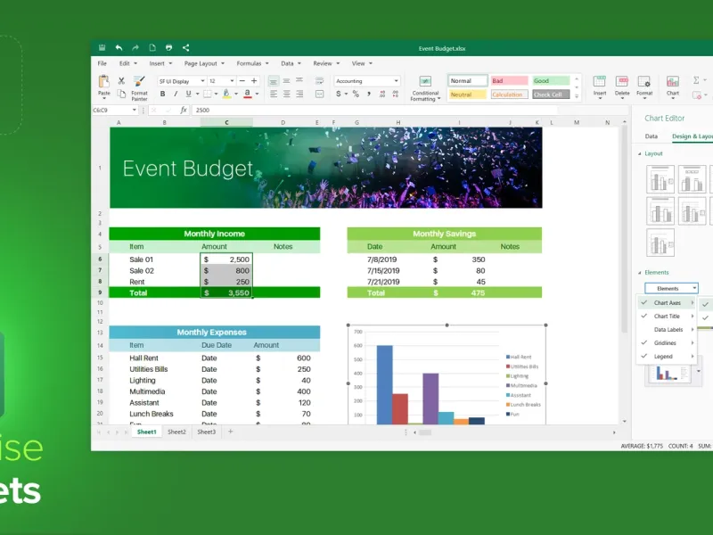Toggle the Legend element option

(666, 356)
